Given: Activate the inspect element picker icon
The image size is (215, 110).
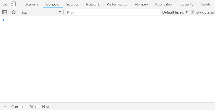Looking at the screenshot, I should pyautogui.click(x=5, y=4).
